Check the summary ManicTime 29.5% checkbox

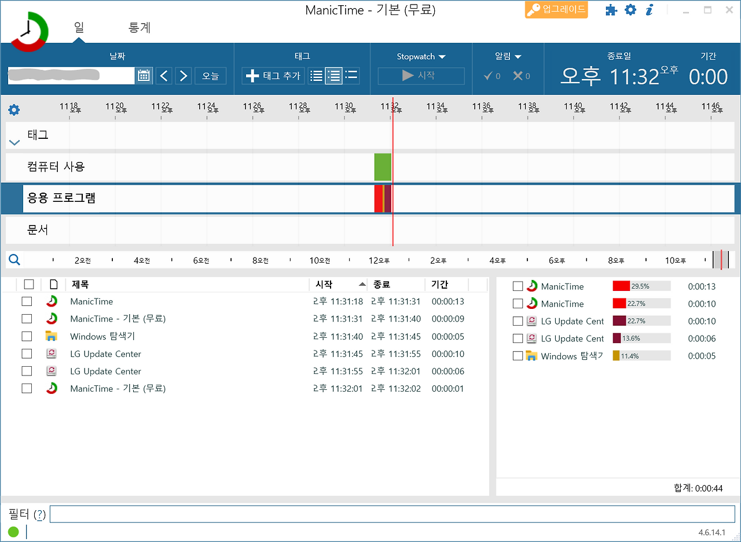518,286
